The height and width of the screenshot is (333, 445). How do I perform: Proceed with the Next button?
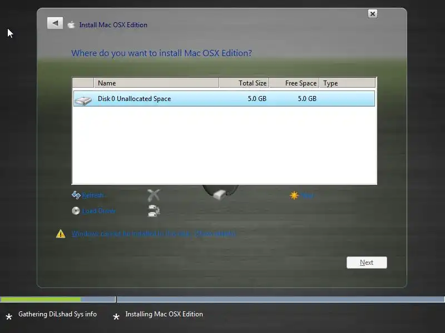(367, 263)
